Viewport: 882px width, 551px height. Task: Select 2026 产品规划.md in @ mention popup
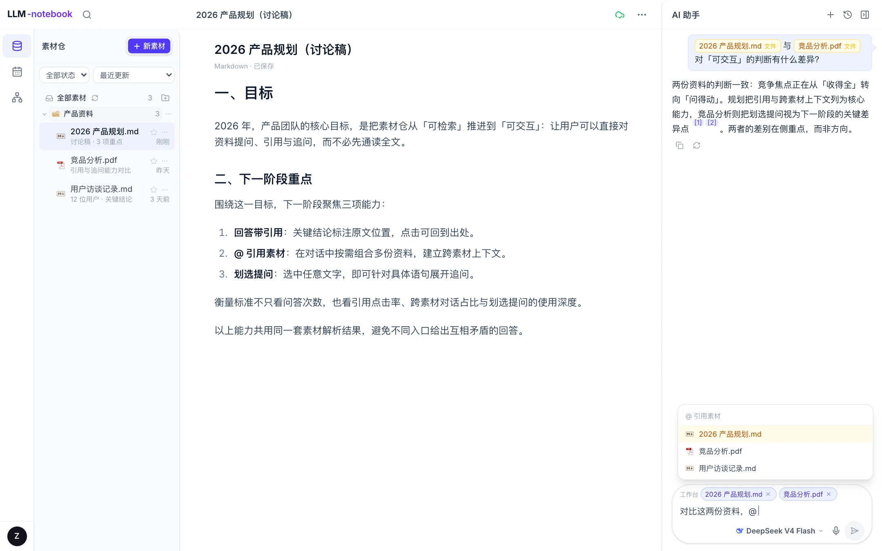click(x=775, y=434)
